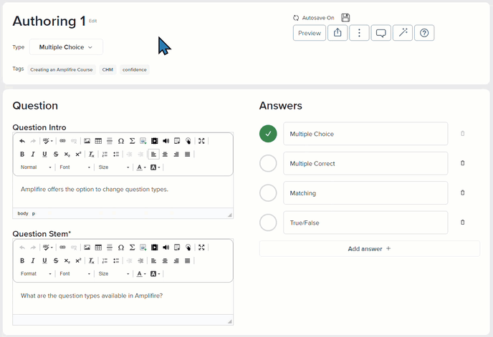
Task: Open Font dropdown in Question Intro toolbar
Action: click(75, 167)
